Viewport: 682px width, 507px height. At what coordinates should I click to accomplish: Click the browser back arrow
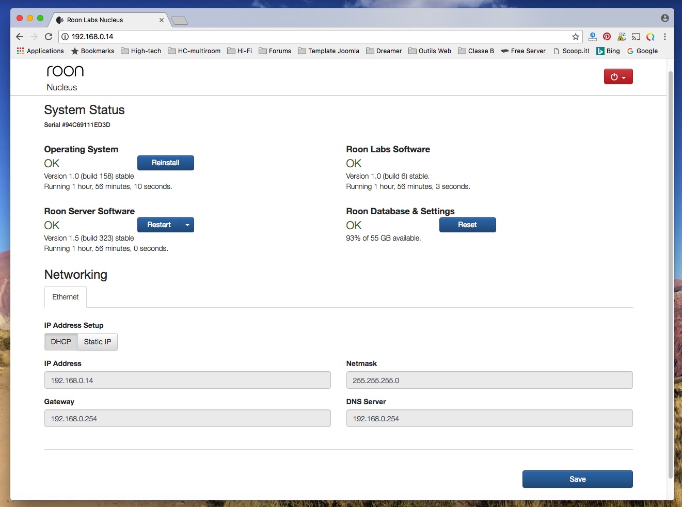click(20, 37)
